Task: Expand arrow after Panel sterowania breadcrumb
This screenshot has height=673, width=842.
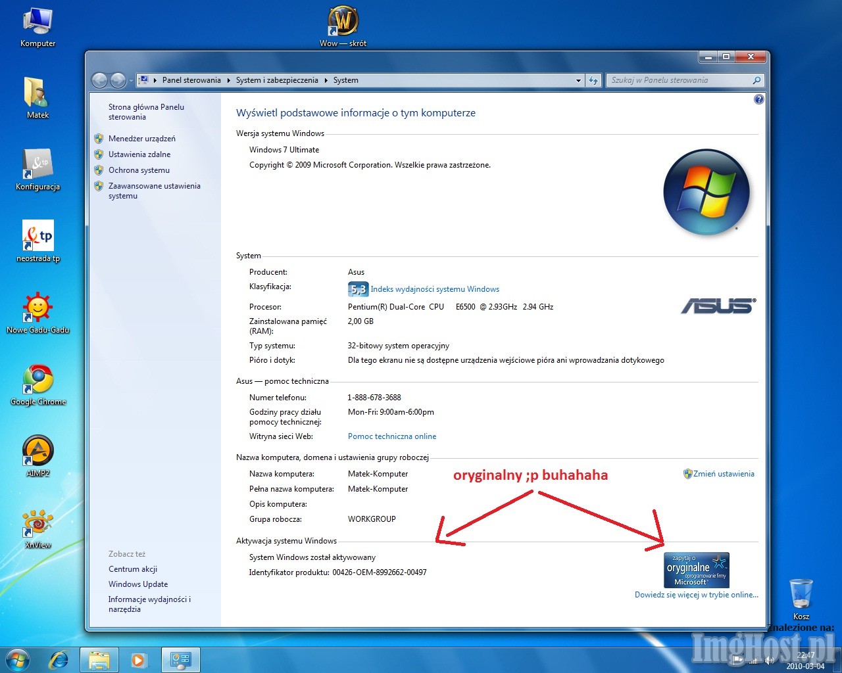Action: pos(229,80)
